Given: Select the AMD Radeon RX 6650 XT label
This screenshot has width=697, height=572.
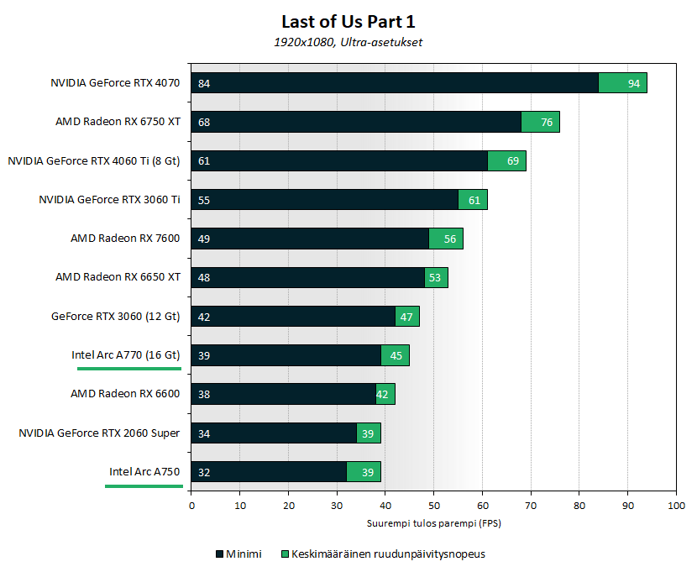Looking at the screenshot, I should [118, 277].
